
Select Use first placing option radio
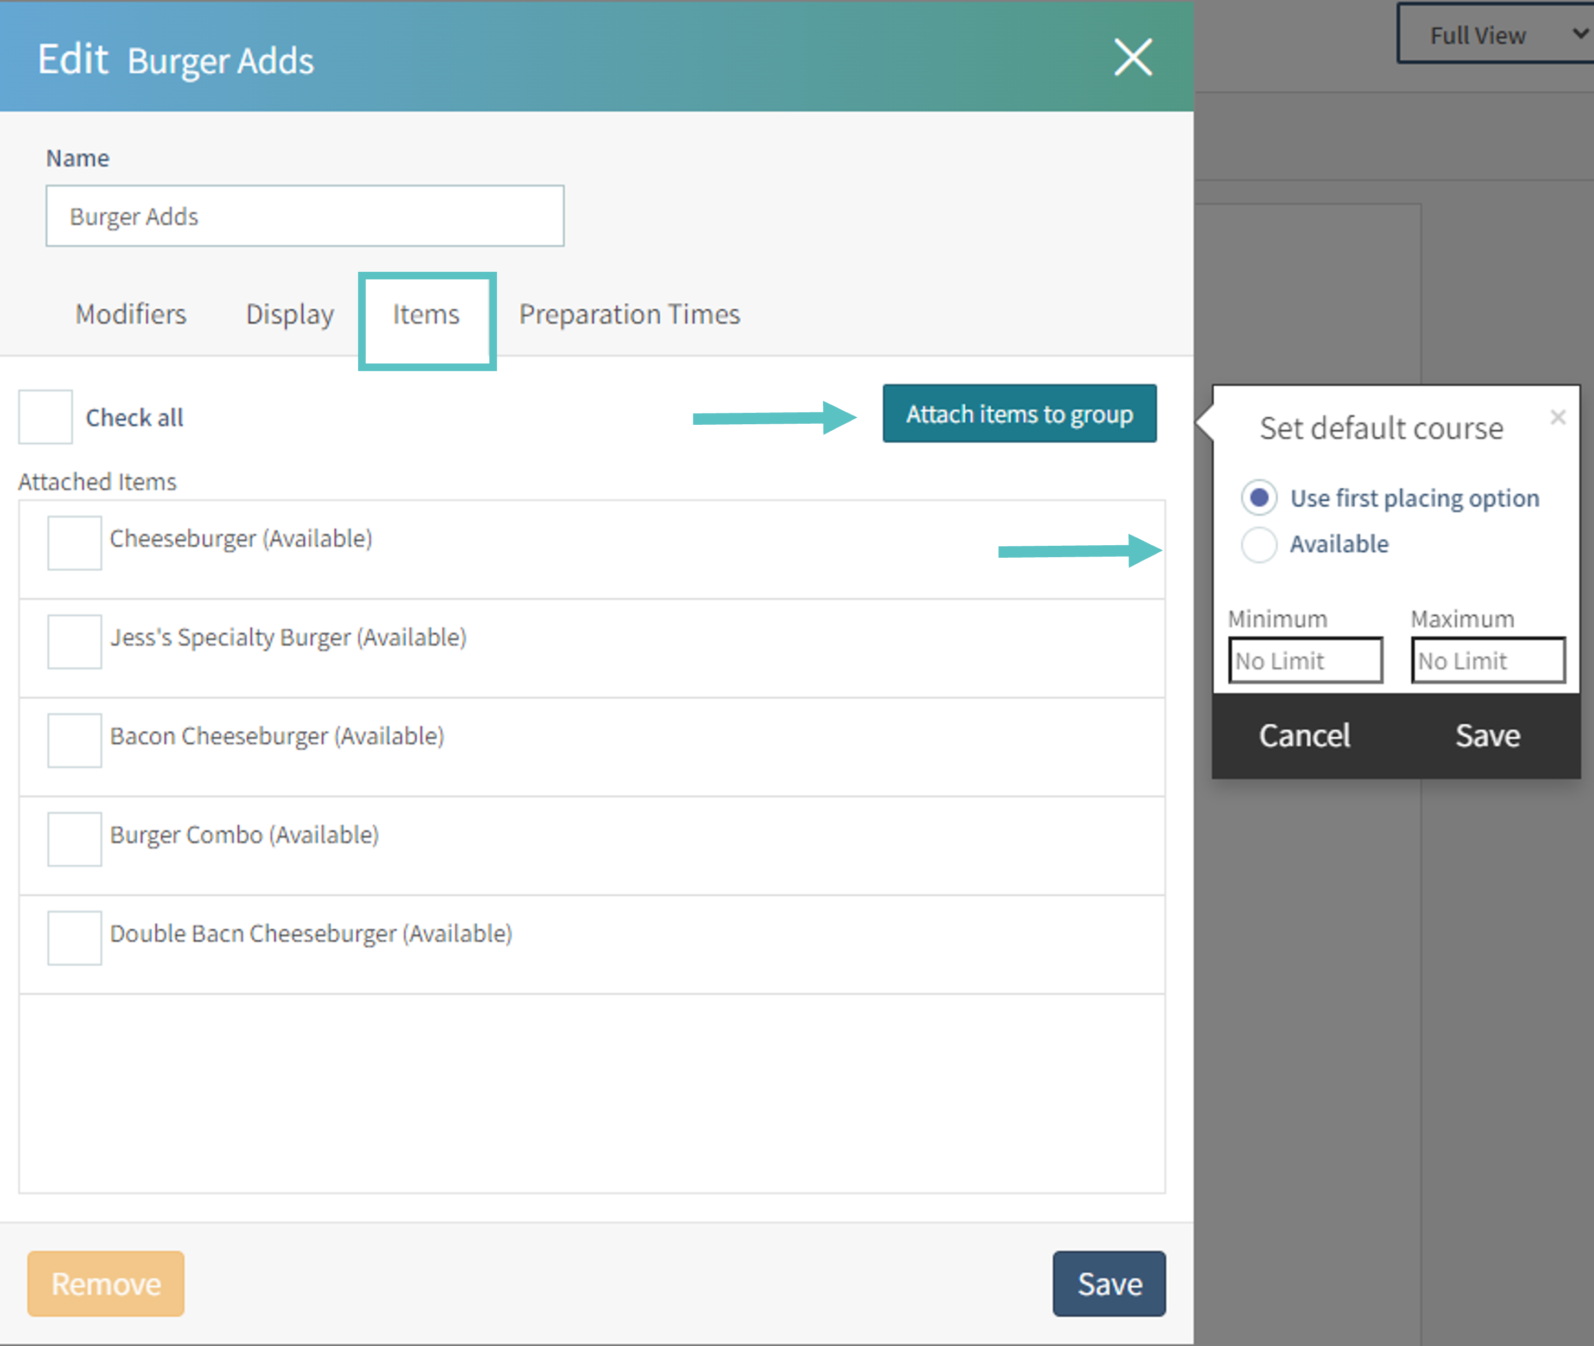(1259, 498)
